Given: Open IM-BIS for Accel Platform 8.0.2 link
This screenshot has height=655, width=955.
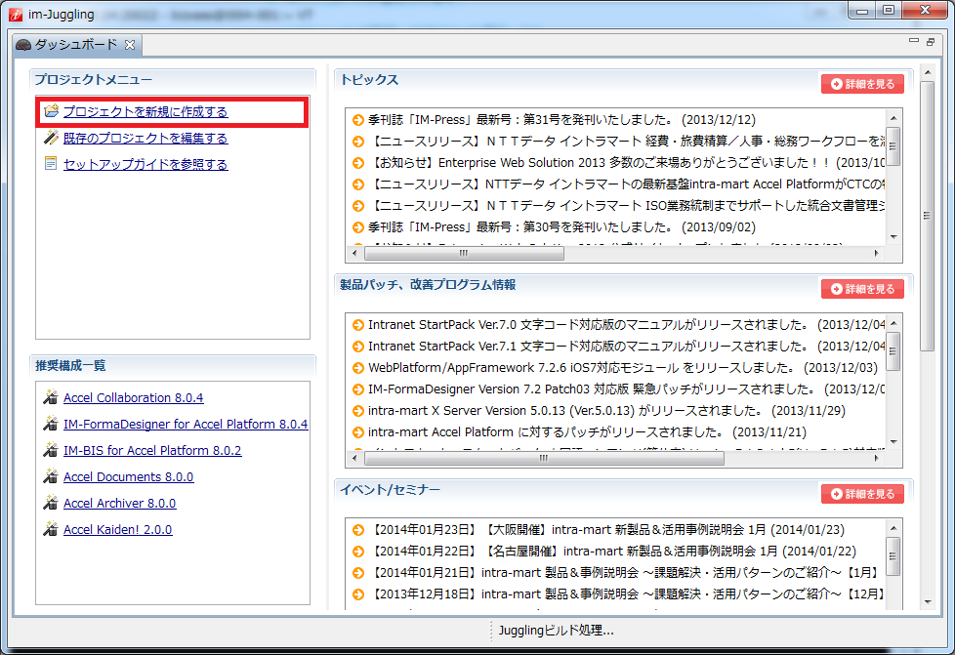Looking at the screenshot, I should pos(152,450).
